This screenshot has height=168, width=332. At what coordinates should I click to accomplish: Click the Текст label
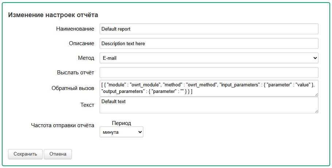87,105
